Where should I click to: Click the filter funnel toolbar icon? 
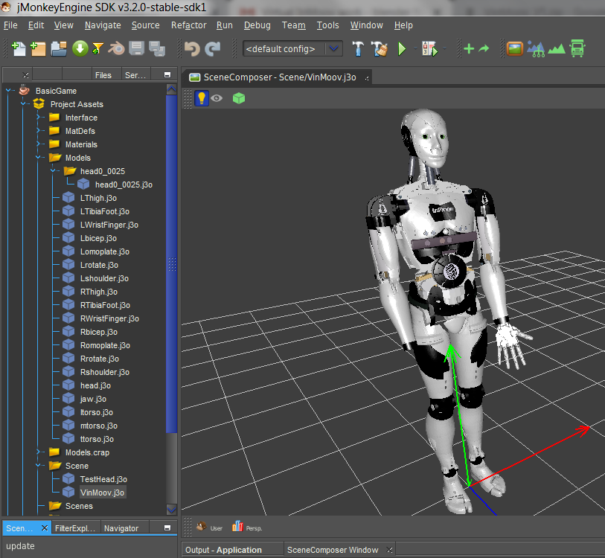[97, 48]
